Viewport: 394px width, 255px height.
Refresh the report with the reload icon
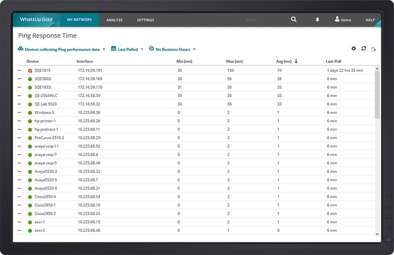click(x=364, y=49)
